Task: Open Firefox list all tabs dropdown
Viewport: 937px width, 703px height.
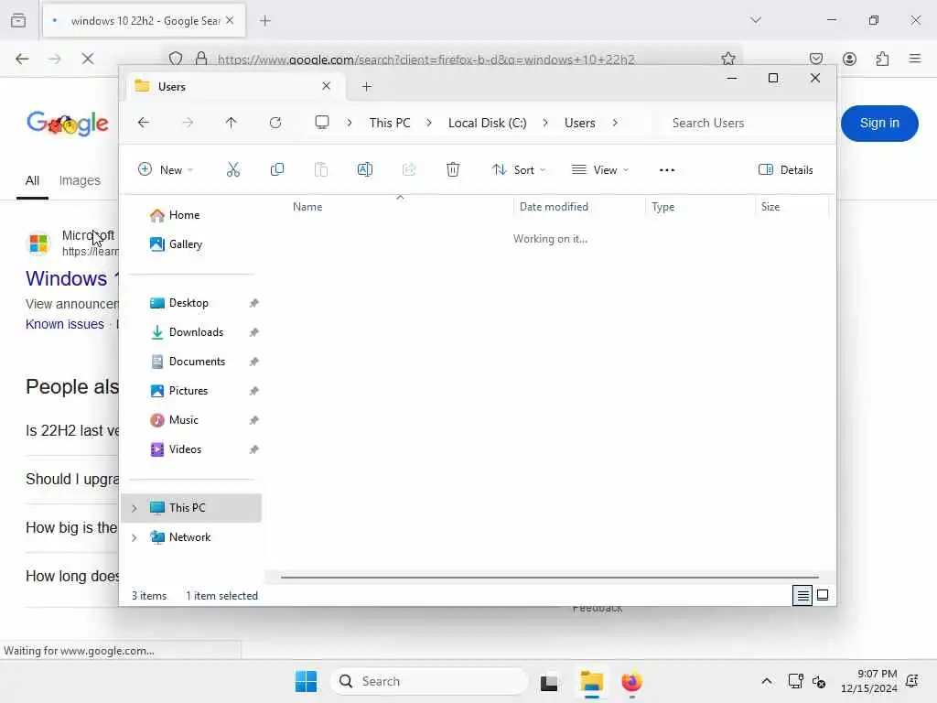Action: click(x=756, y=20)
